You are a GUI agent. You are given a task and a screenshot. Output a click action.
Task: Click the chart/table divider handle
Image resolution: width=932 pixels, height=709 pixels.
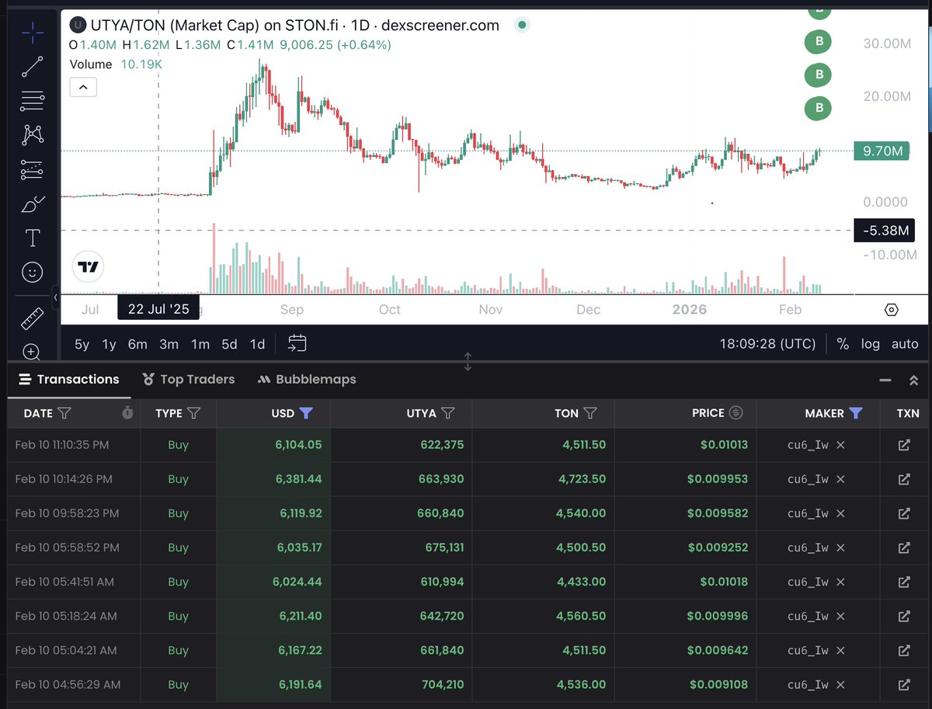pyautogui.click(x=468, y=361)
